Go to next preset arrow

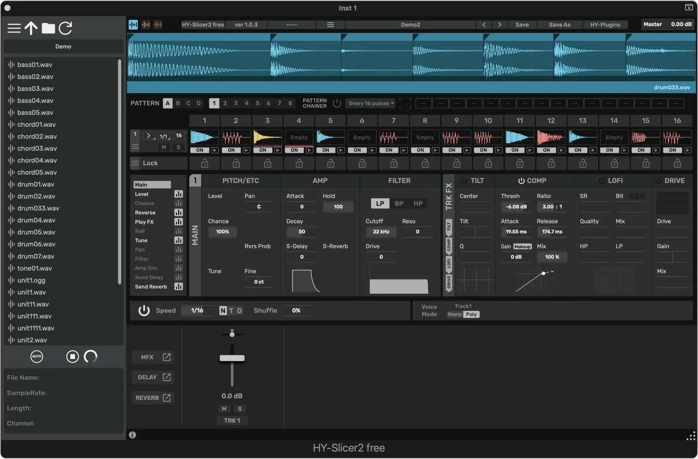point(500,24)
